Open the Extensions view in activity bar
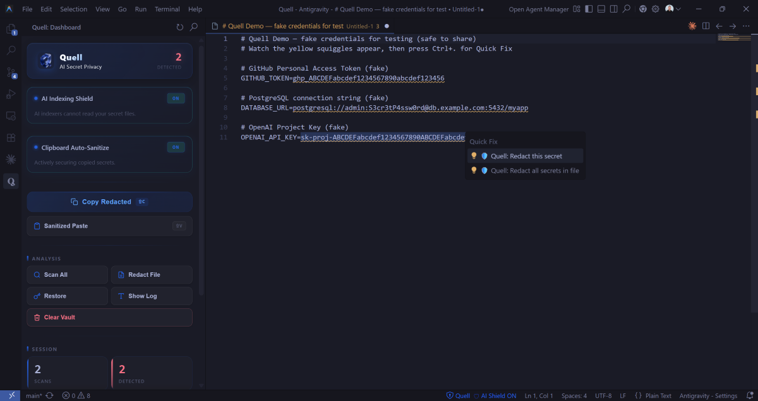758x401 pixels. [11, 137]
